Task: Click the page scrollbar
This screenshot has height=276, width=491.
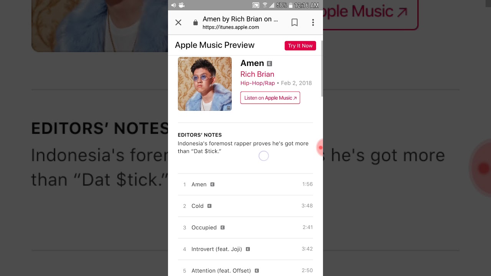Action: coord(322,68)
